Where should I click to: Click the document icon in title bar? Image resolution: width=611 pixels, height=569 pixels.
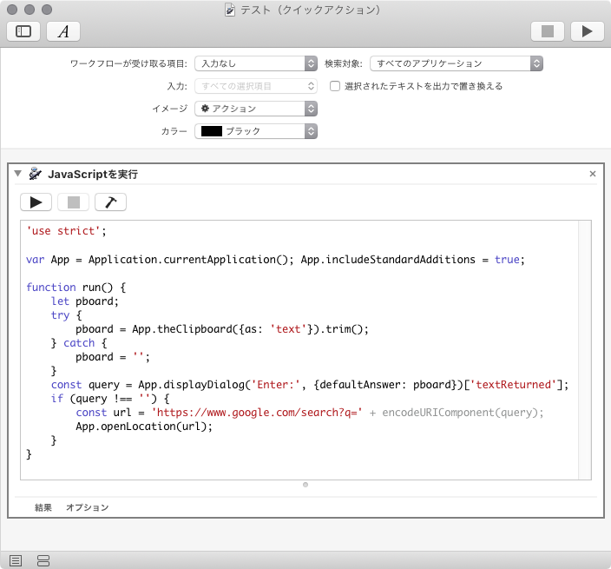click(230, 10)
